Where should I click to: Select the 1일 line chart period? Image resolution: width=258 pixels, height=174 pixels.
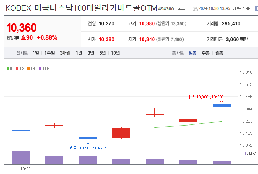(x=36, y=53)
